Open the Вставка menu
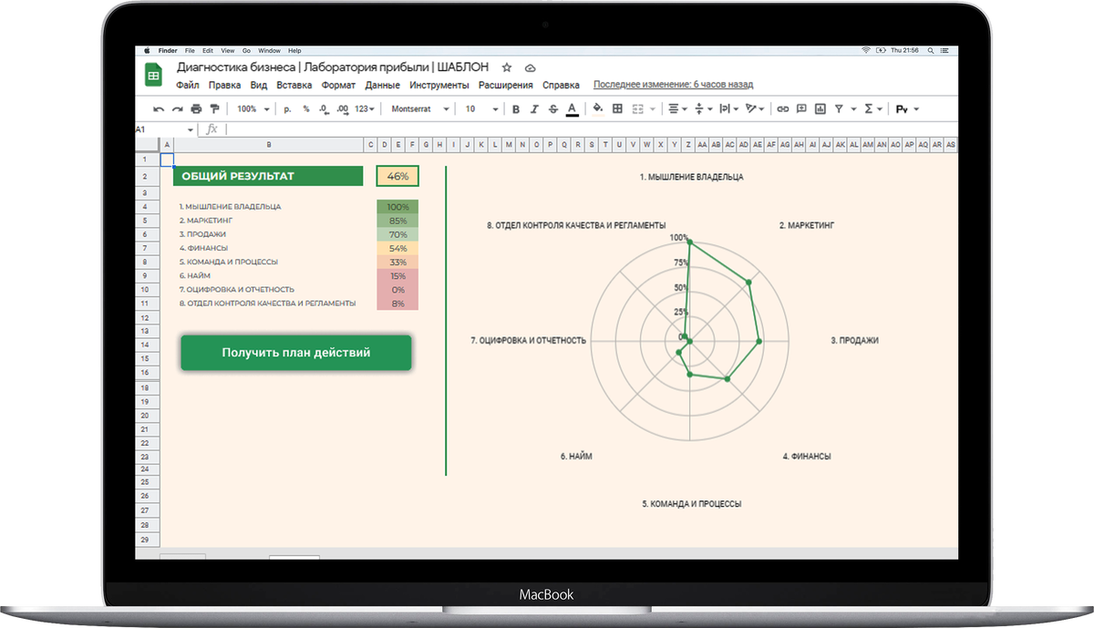This screenshot has height=628, width=1094. tap(294, 86)
